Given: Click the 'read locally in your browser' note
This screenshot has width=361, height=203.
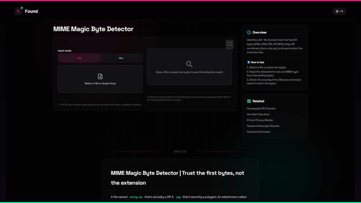Looking at the screenshot, I should coord(100,105).
